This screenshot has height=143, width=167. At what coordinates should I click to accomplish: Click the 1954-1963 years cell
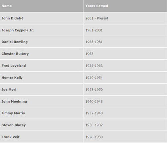(x=125, y=66)
